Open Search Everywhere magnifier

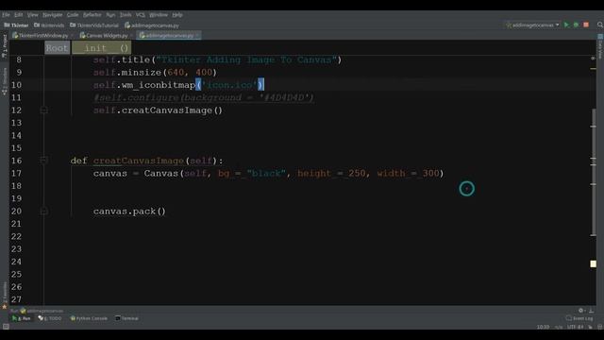click(x=600, y=25)
